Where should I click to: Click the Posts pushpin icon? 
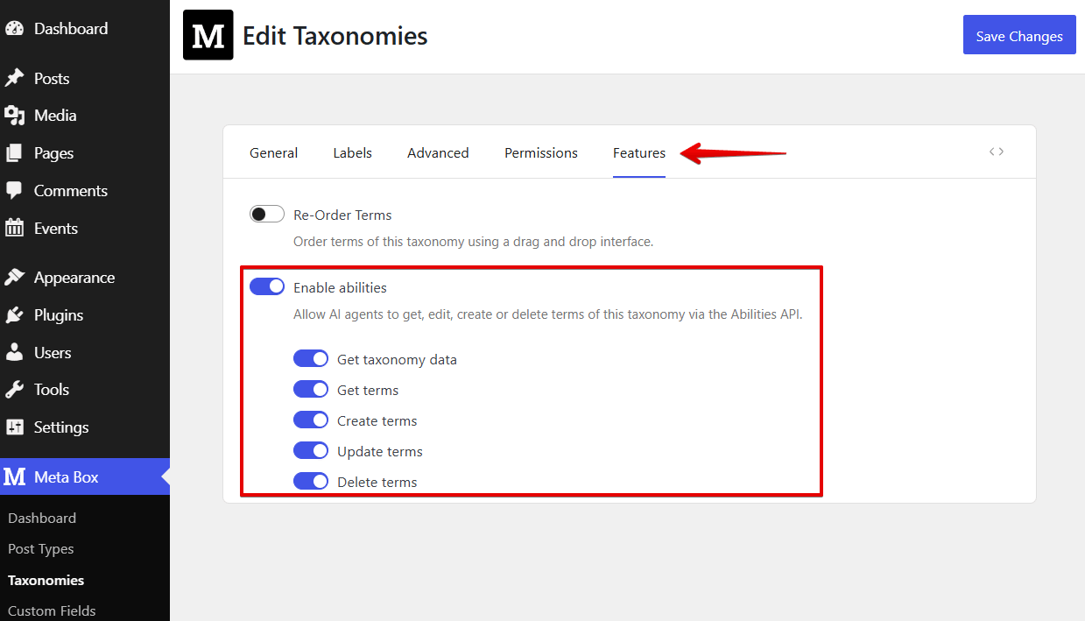pyautogui.click(x=14, y=79)
